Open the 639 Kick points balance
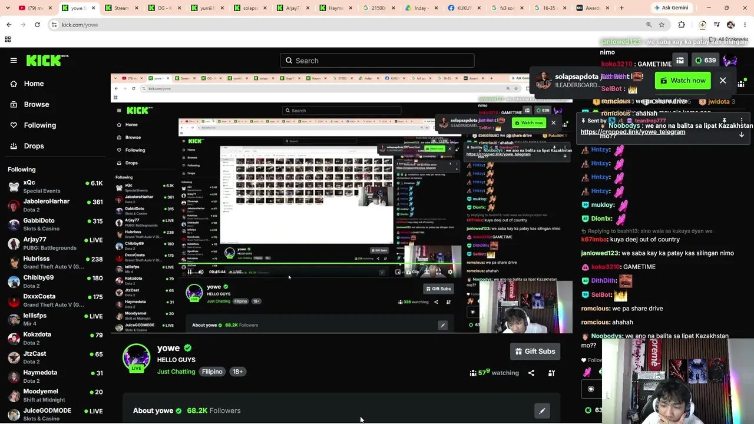The width and height of the screenshot is (754, 424). coord(705,60)
